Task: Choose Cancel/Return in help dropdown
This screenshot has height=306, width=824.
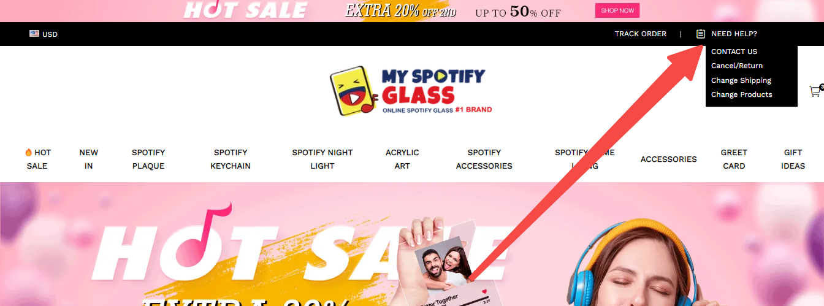Action: pyautogui.click(x=737, y=66)
